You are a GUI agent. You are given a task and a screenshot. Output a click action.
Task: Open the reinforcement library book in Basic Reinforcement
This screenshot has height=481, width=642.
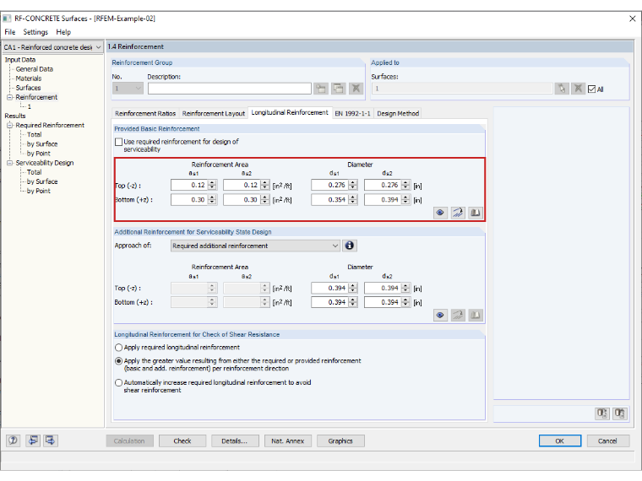476,213
